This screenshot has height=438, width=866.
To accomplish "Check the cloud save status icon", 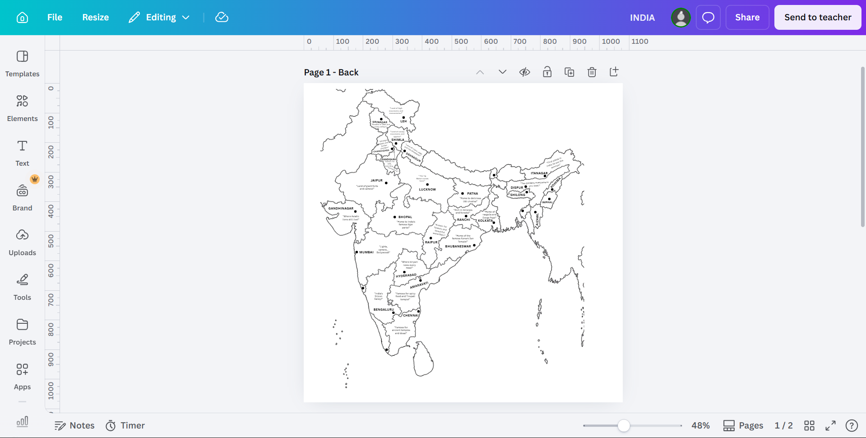I will (222, 17).
